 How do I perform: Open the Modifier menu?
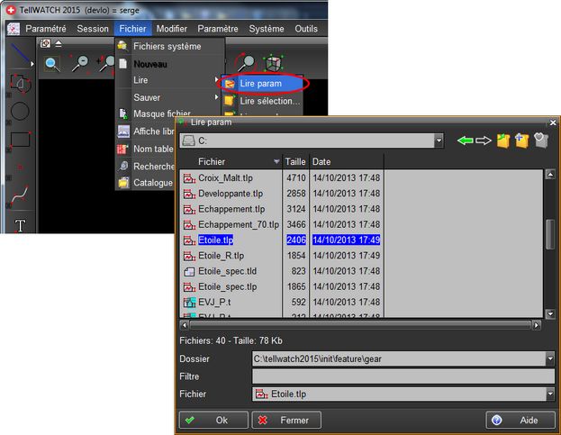pos(172,29)
